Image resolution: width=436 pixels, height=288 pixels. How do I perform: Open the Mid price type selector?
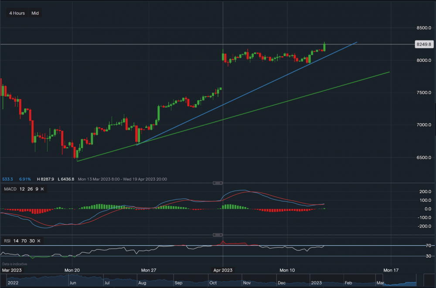(35, 13)
